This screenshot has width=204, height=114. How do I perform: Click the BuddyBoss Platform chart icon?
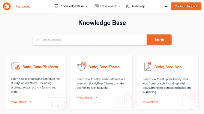[x=16, y=66]
